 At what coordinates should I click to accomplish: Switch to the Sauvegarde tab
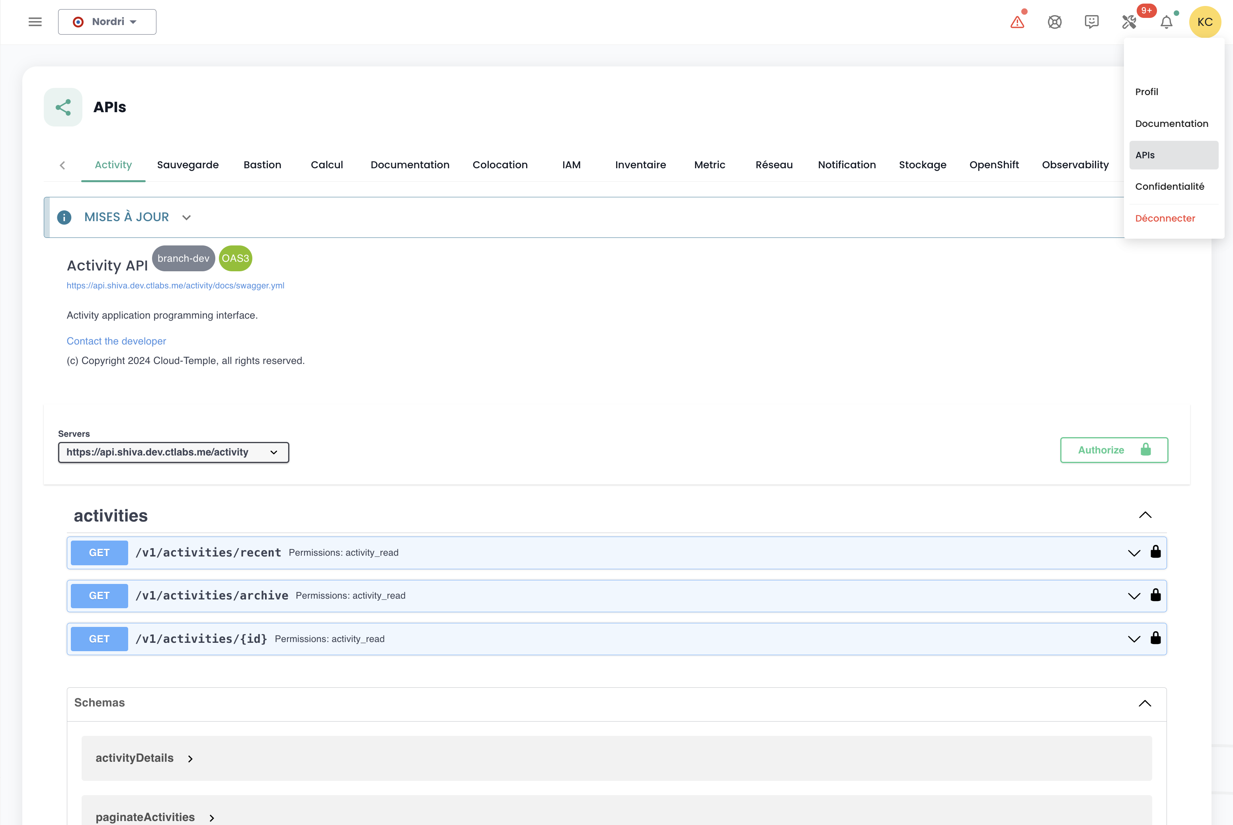point(187,165)
